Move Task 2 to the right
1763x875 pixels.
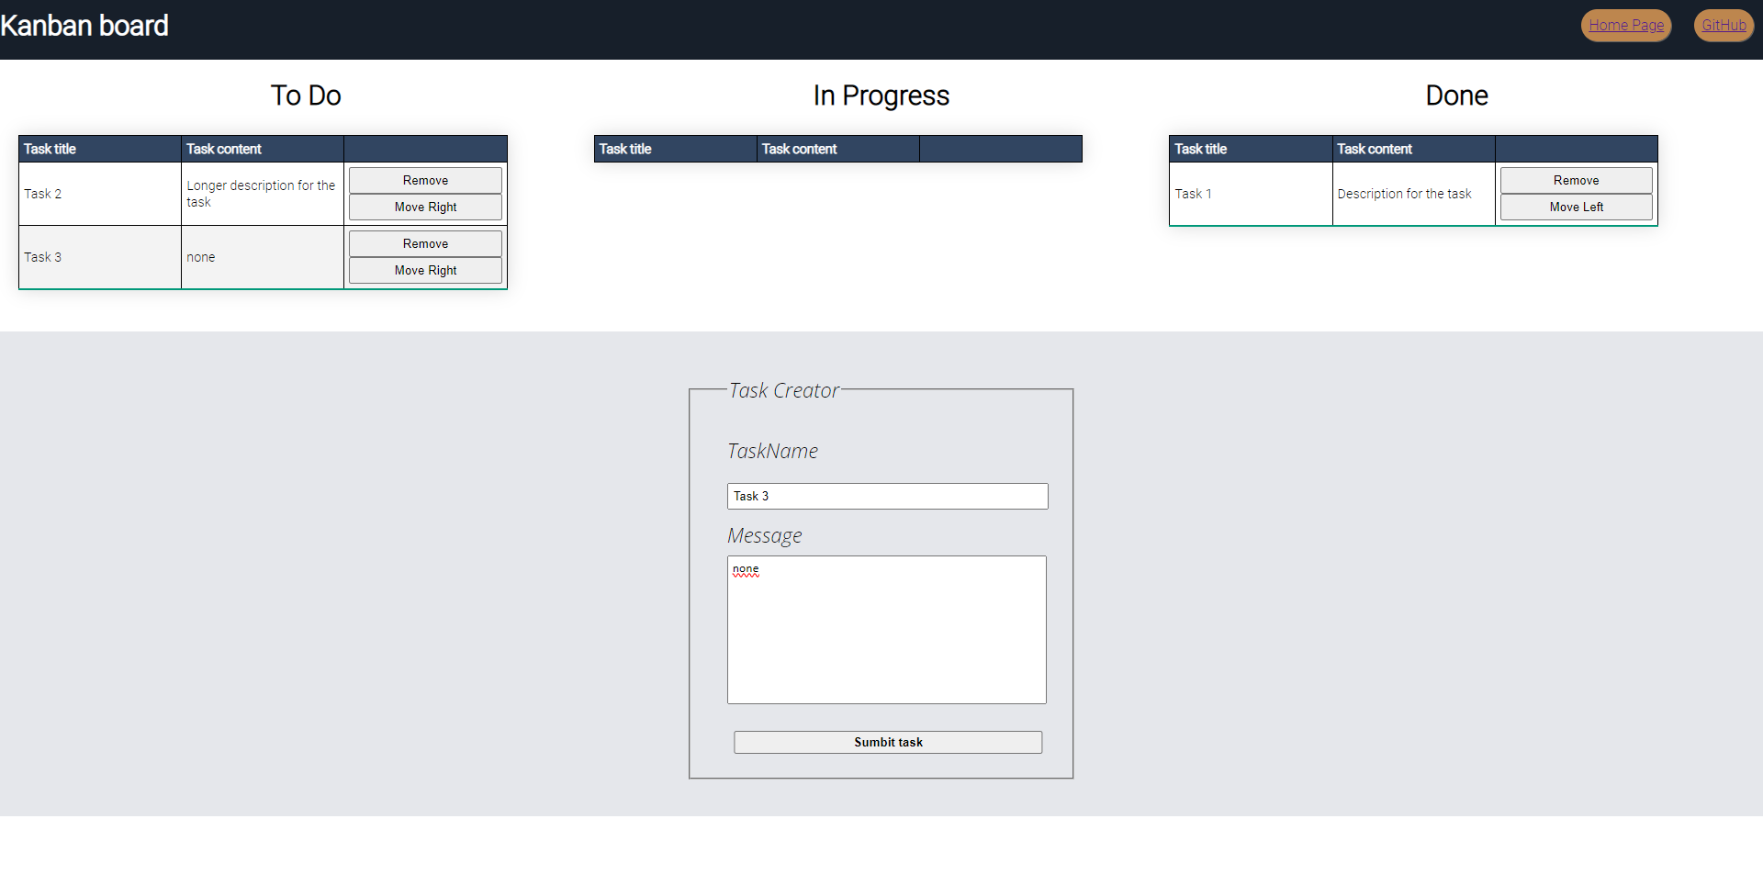tap(425, 207)
